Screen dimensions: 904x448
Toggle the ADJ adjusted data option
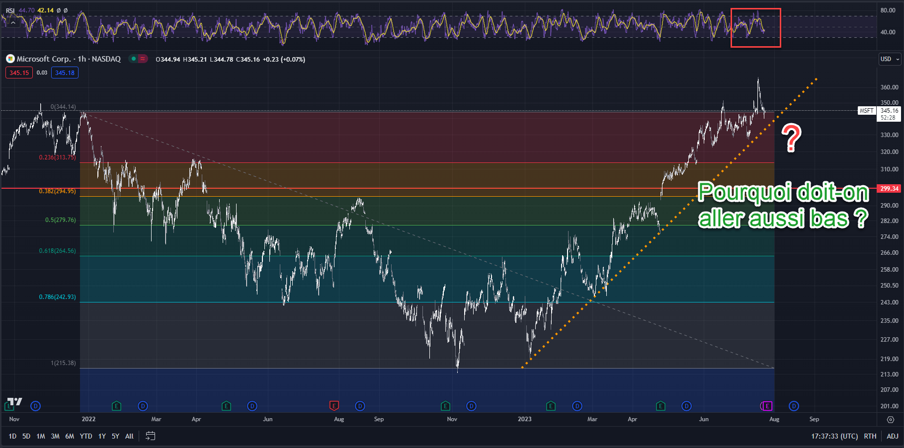tap(893, 436)
